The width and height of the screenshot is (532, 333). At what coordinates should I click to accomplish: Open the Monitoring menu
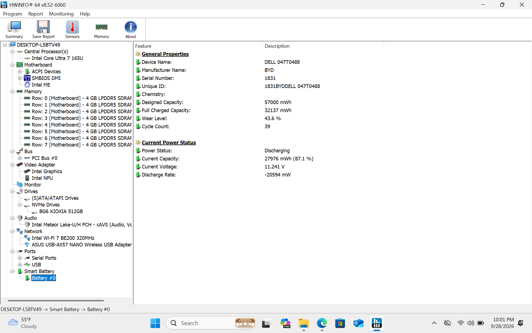pyautogui.click(x=61, y=14)
